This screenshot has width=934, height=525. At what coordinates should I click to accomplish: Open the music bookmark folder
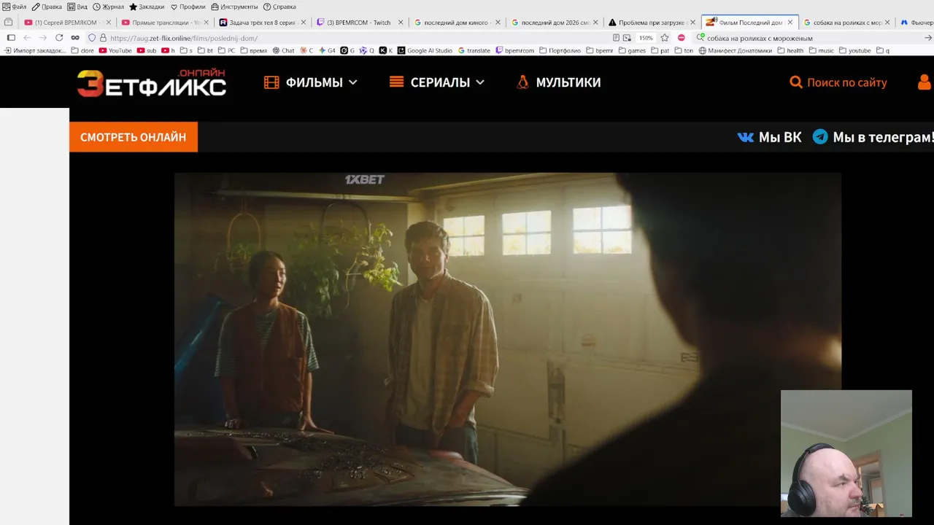pyautogui.click(x=822, y=51)
